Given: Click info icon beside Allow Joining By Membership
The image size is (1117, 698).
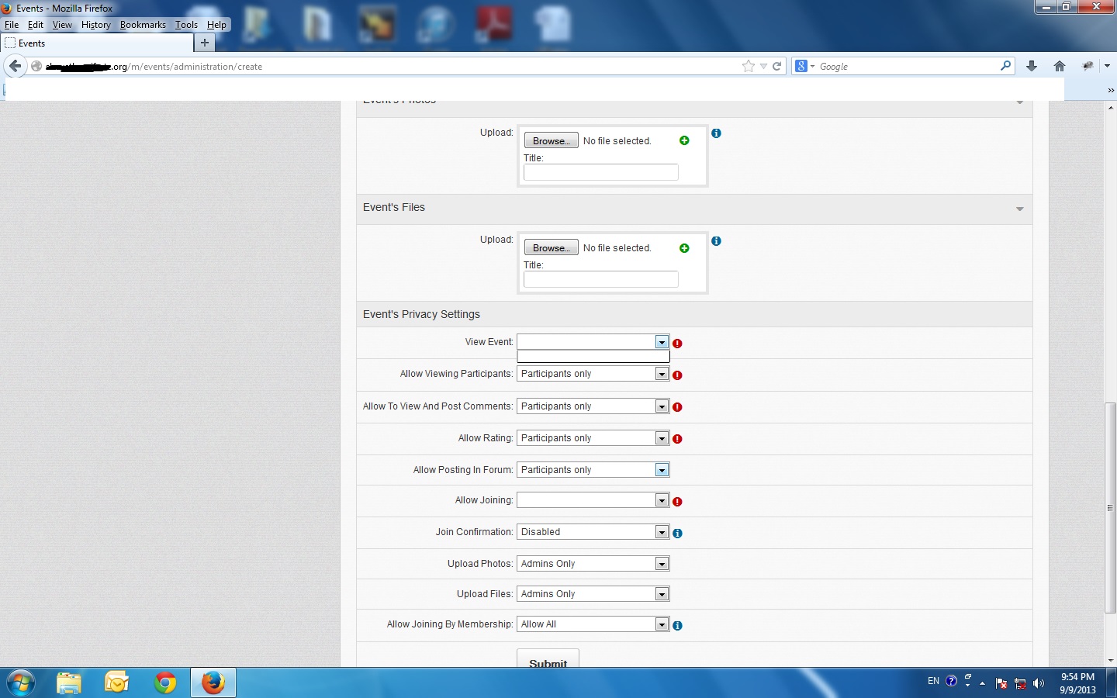Looking at the screenshot, I should pos(677,626).
